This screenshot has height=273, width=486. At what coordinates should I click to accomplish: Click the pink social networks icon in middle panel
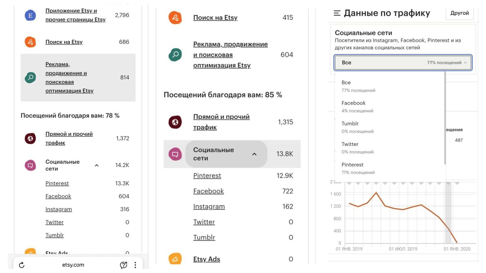[x=175, y=154]
